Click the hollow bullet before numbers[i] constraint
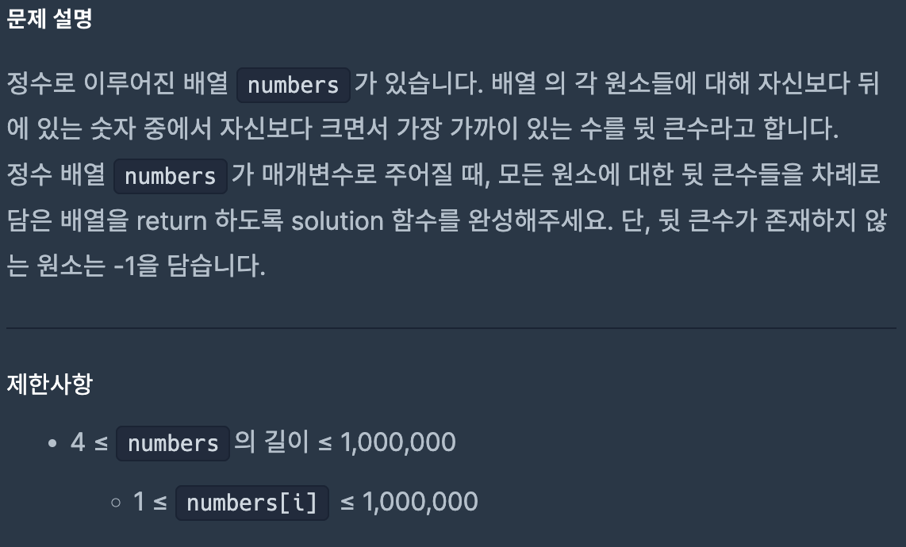The height and width of the screenshot is (547, 906). coord(116,503)
